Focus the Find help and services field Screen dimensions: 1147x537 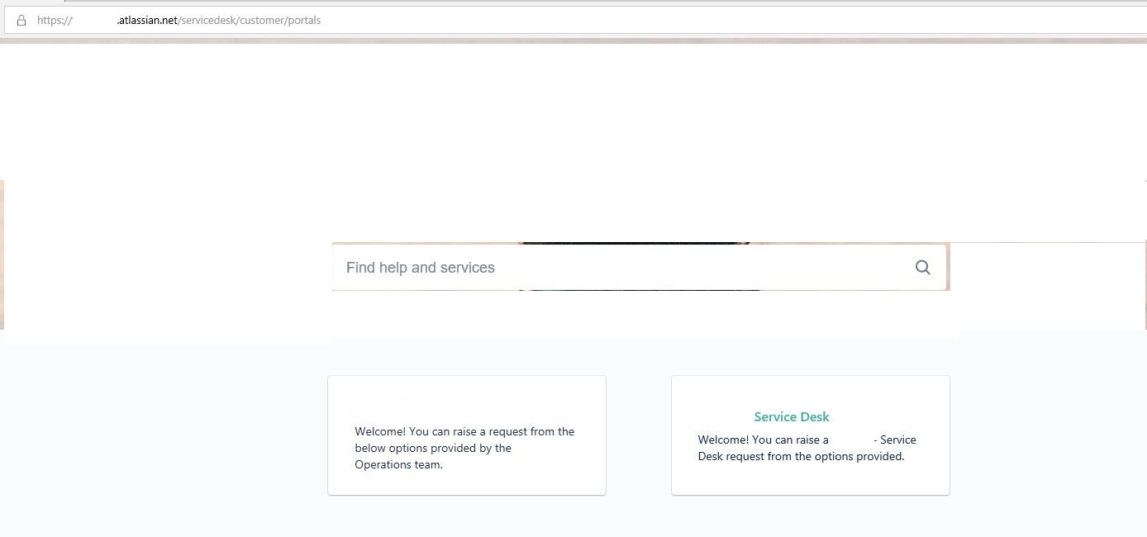[x=639, y=268]
